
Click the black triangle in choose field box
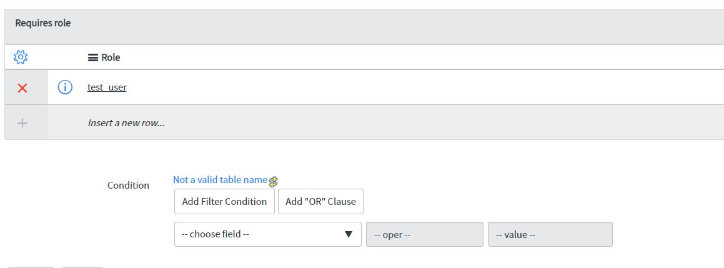tap(349, 234)
